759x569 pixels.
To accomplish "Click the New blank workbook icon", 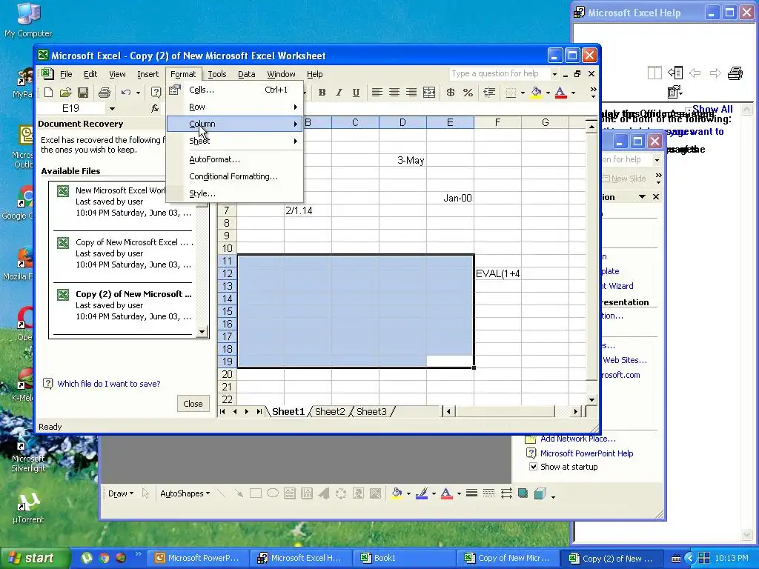I will 48,92.
